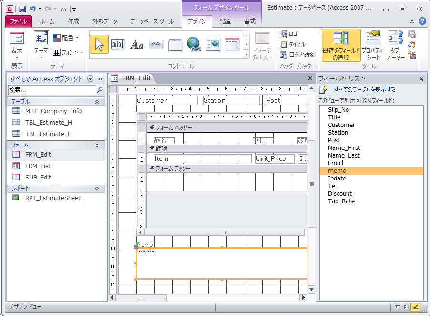This screenshot has height=316, width=430.
Task: Undo the last action
Action: (x=32, y=9)
